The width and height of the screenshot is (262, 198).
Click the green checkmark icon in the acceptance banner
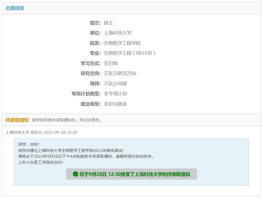pyautogui.click(x=76, y=174)
